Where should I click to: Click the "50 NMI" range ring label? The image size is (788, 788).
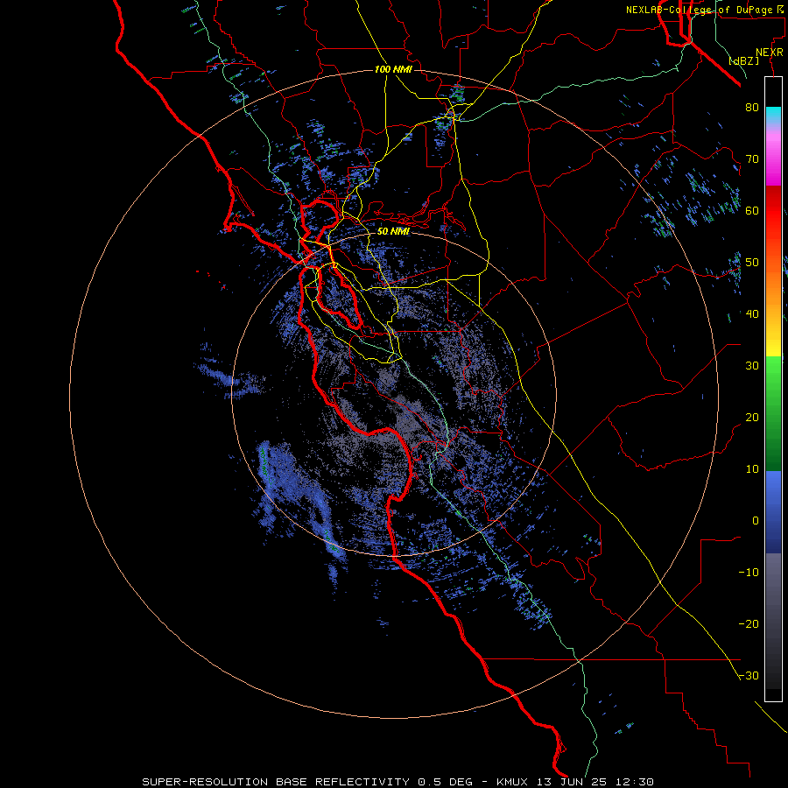393,231
